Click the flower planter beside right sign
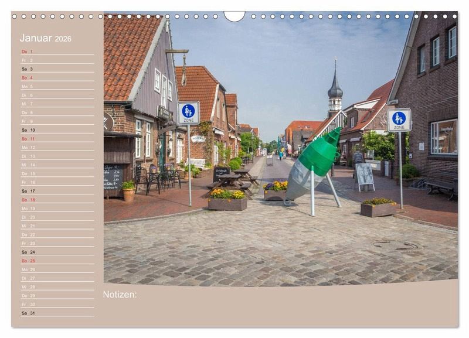Image resolution: width=469 pixels, height=338 pixels. click(378, 207)
